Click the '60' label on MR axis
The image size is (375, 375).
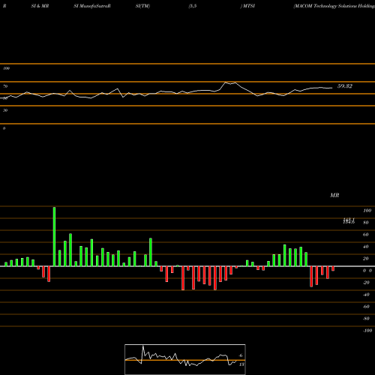click(x=365, y=235)
